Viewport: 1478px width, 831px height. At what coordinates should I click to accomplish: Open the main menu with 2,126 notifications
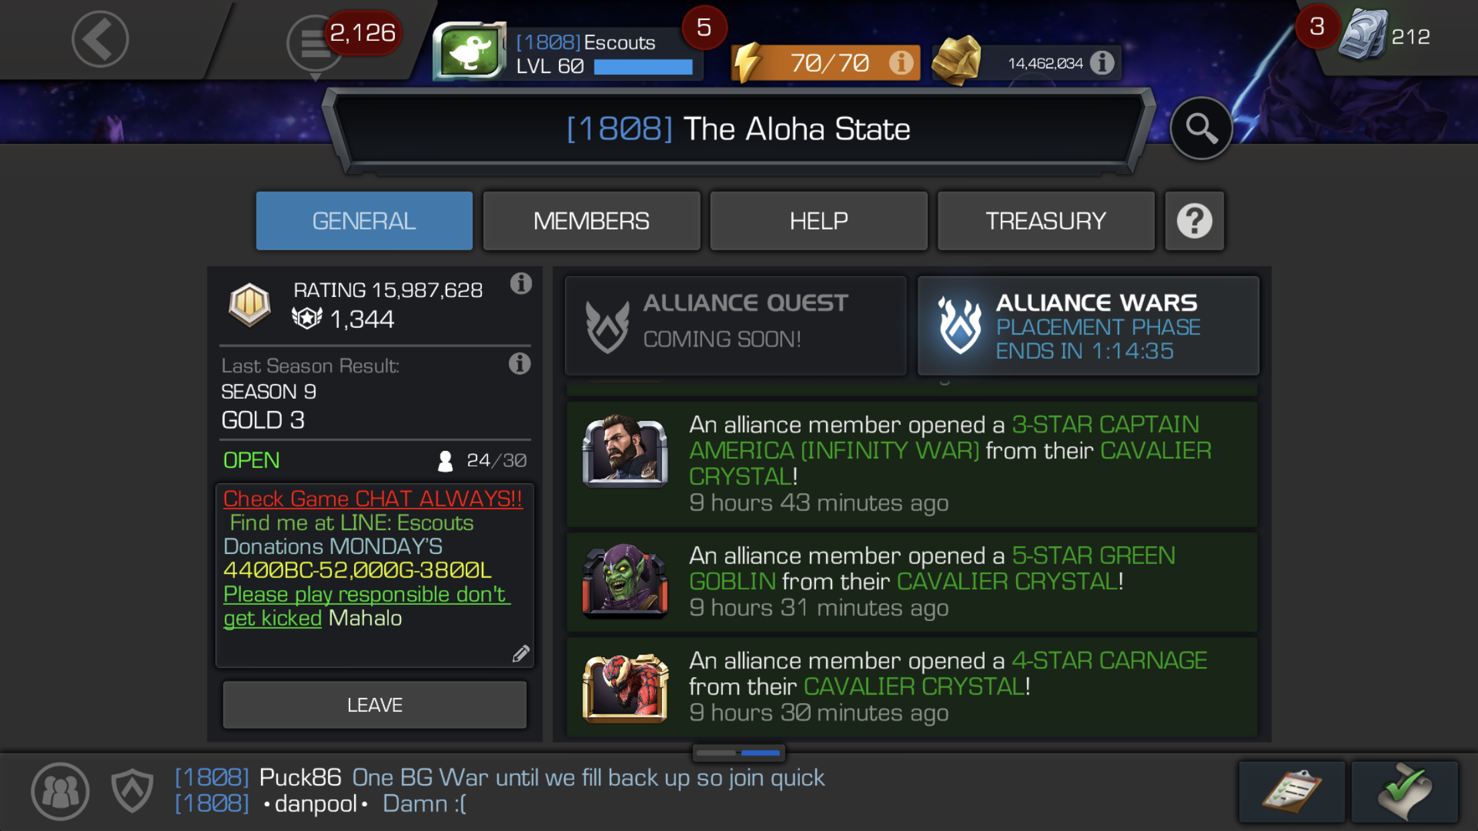click(x=315, y=43)
